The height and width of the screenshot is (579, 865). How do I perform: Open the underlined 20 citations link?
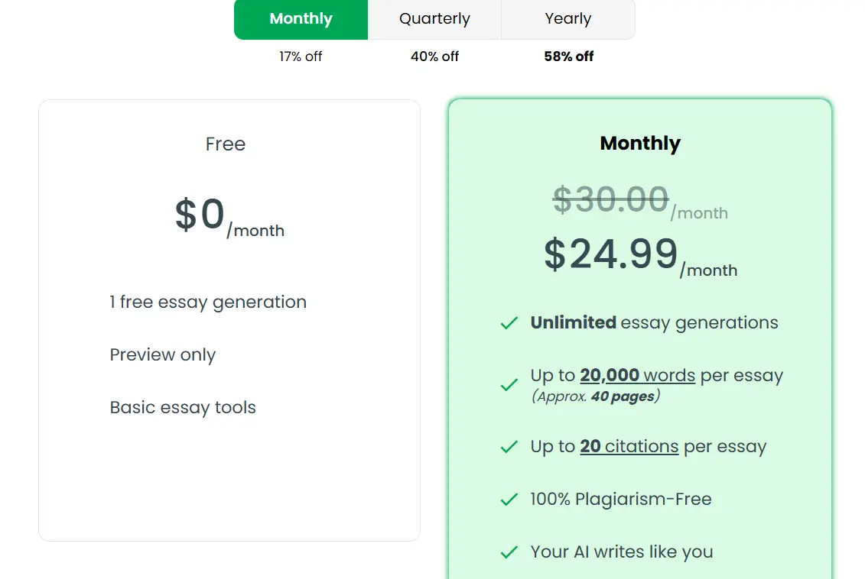[x=629, y=447]
